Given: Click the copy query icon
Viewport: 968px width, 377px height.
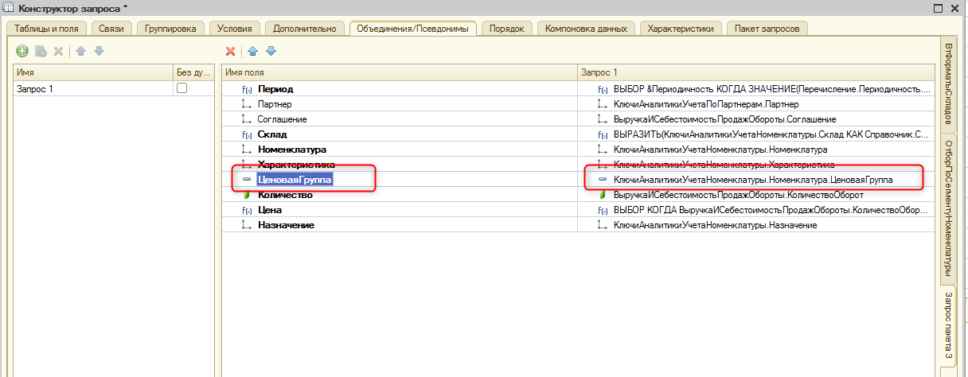Looking at the screenshot, I should (x=41, y=51).
